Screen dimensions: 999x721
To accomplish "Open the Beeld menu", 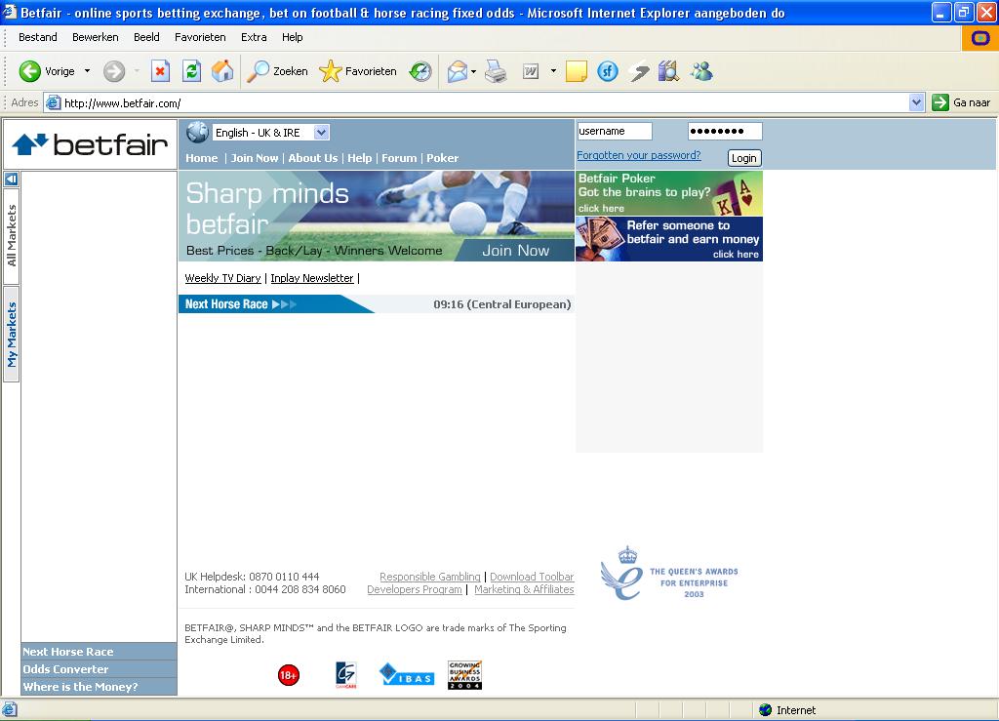I will (x=146, y=37).
